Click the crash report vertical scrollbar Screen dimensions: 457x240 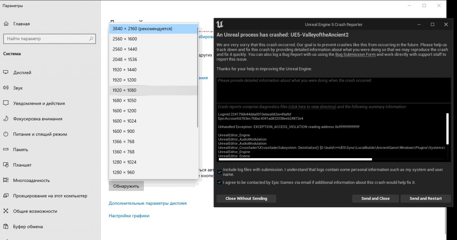pyautogui.click(x=447, y=128)
